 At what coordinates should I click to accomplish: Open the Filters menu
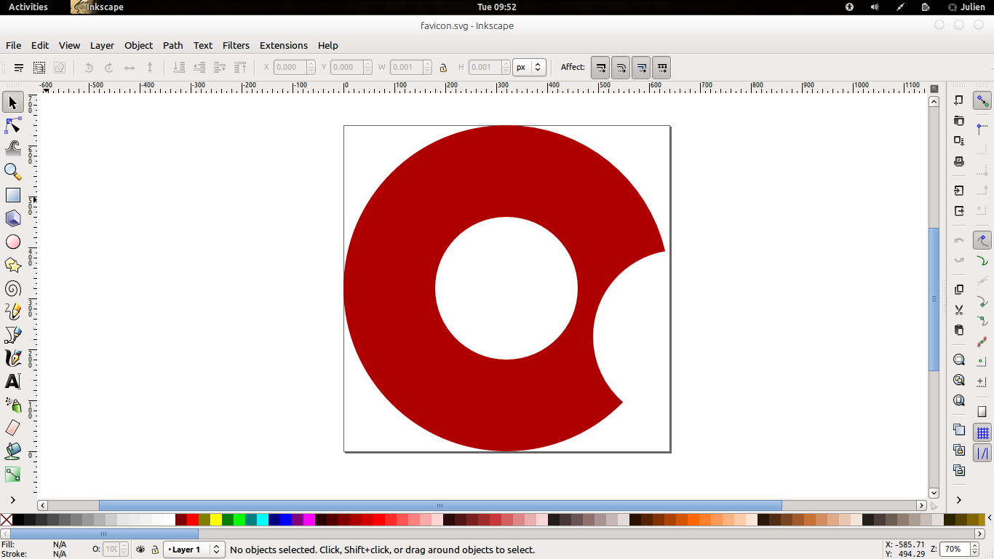click(236, 45)
